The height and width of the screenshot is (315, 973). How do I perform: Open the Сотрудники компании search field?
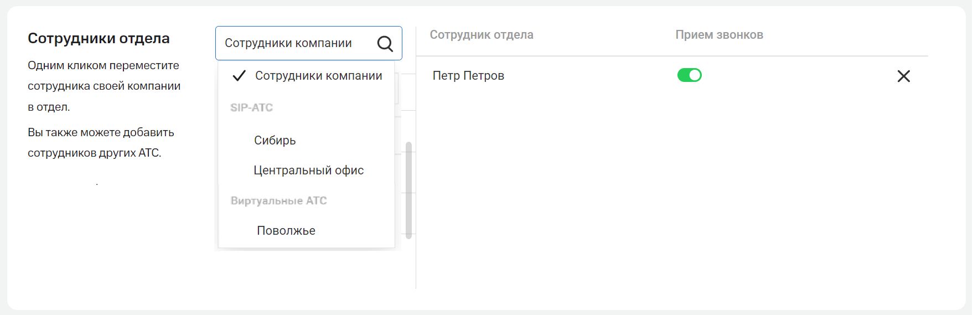pyautogui.click(x=293, y=43)
